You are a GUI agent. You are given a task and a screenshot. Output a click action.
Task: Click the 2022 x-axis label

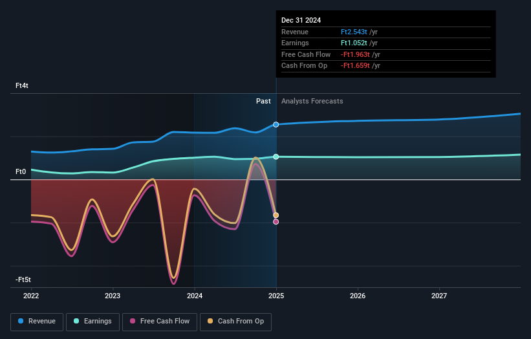click(x=31, y=296)
